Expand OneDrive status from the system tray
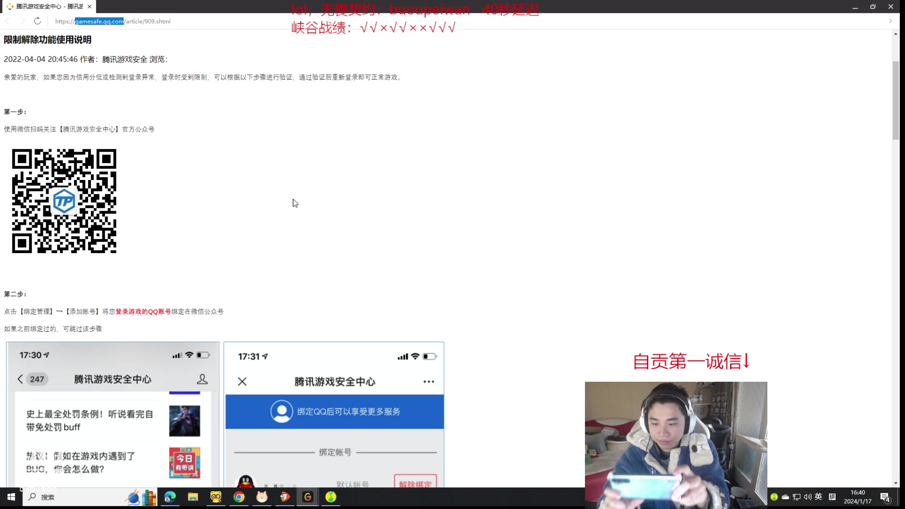905x509 pixels. (x=785, y=497)
